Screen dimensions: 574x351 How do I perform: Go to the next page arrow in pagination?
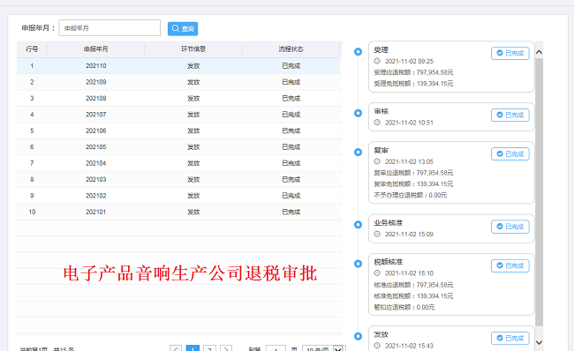point(226,349)
